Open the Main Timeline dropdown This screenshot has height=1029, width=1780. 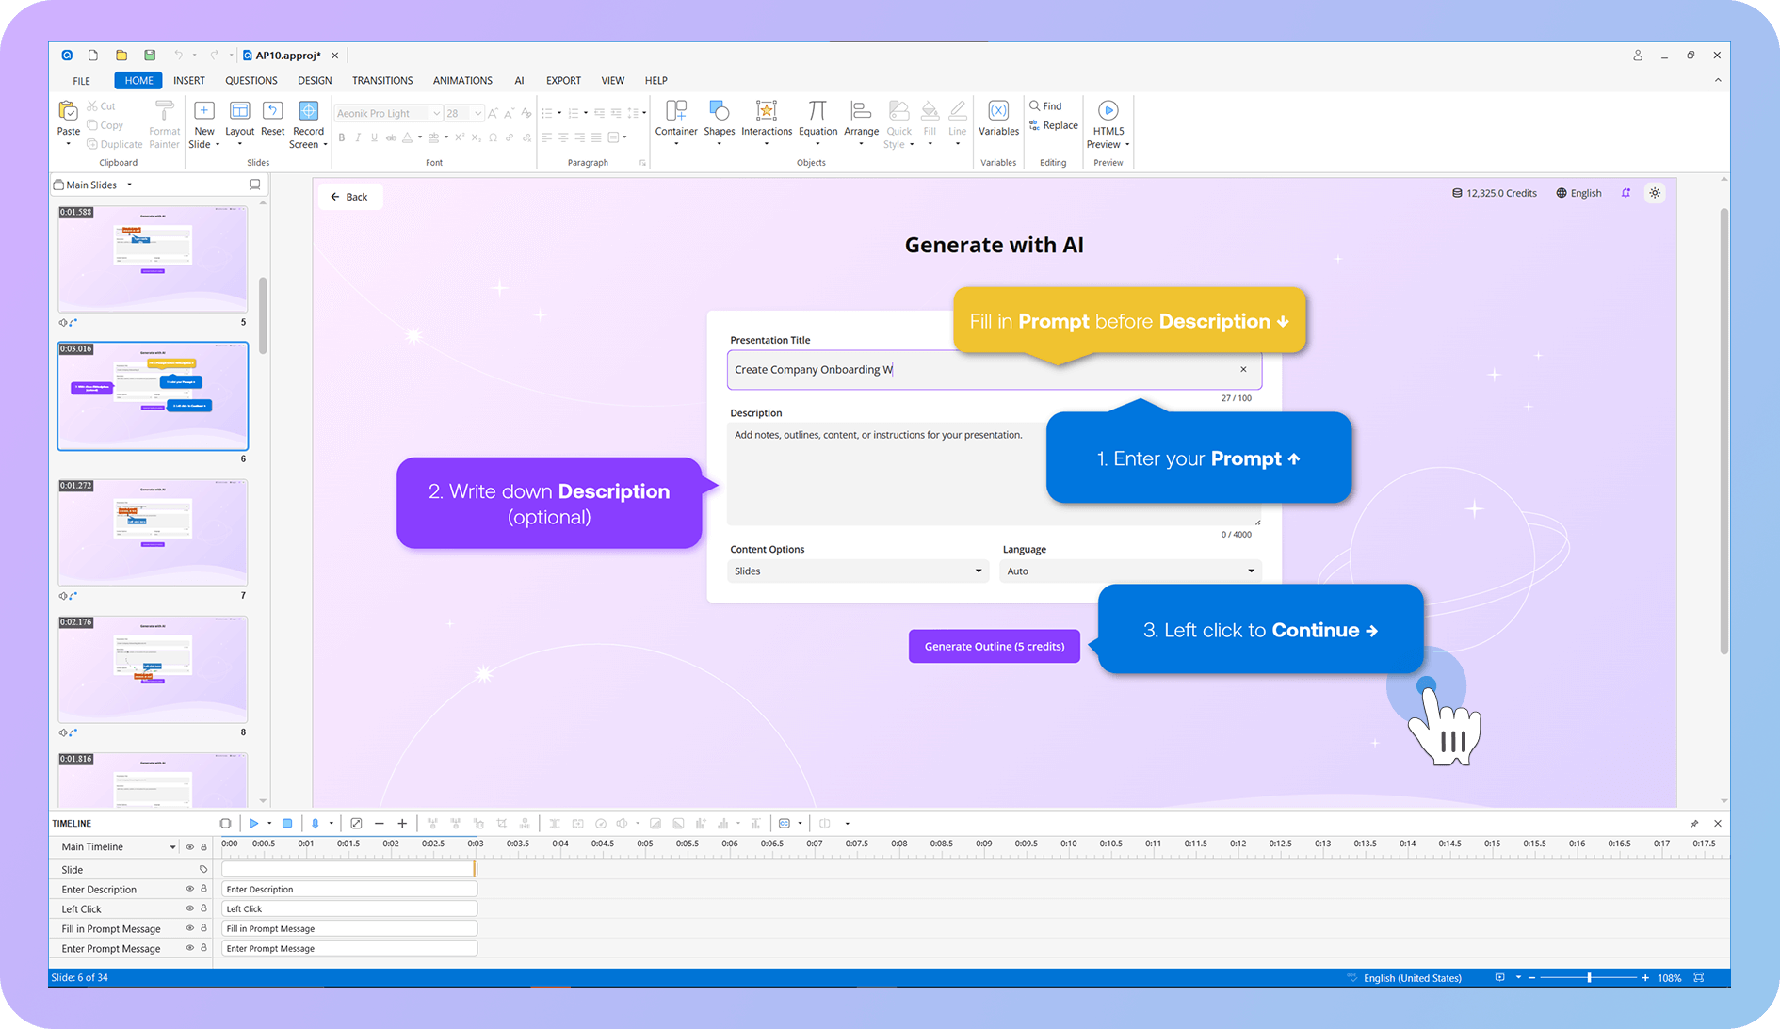click(x=172, y=847)
